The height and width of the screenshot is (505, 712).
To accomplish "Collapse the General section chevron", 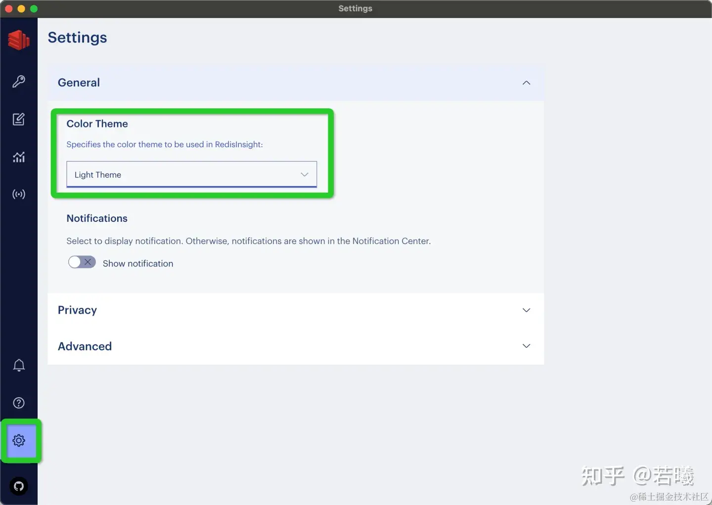I will (527, 83).
